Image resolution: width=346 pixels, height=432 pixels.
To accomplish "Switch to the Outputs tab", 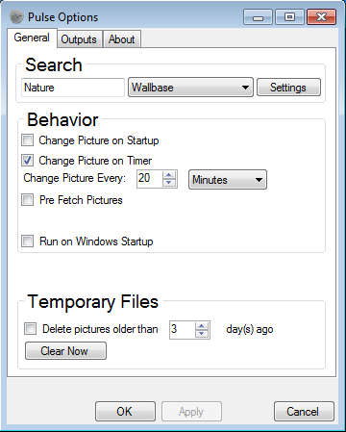I will click(x=79, y=39).
